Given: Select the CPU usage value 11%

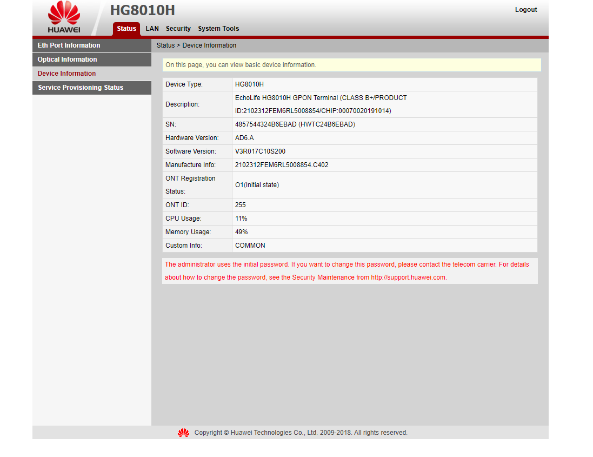Looking at the screenshot, I should 241,218.
